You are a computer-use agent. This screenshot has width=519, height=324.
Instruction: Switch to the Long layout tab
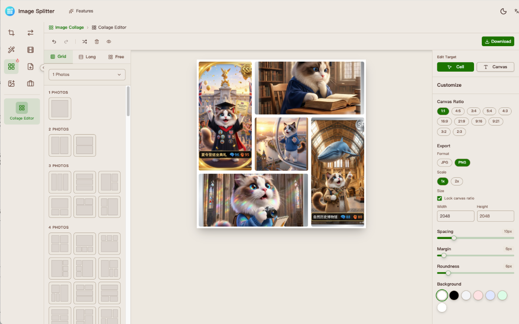pos(87,57)
